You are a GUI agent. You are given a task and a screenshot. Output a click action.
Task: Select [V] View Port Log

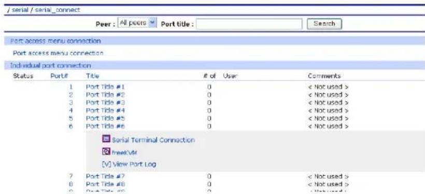coord(129,164)
